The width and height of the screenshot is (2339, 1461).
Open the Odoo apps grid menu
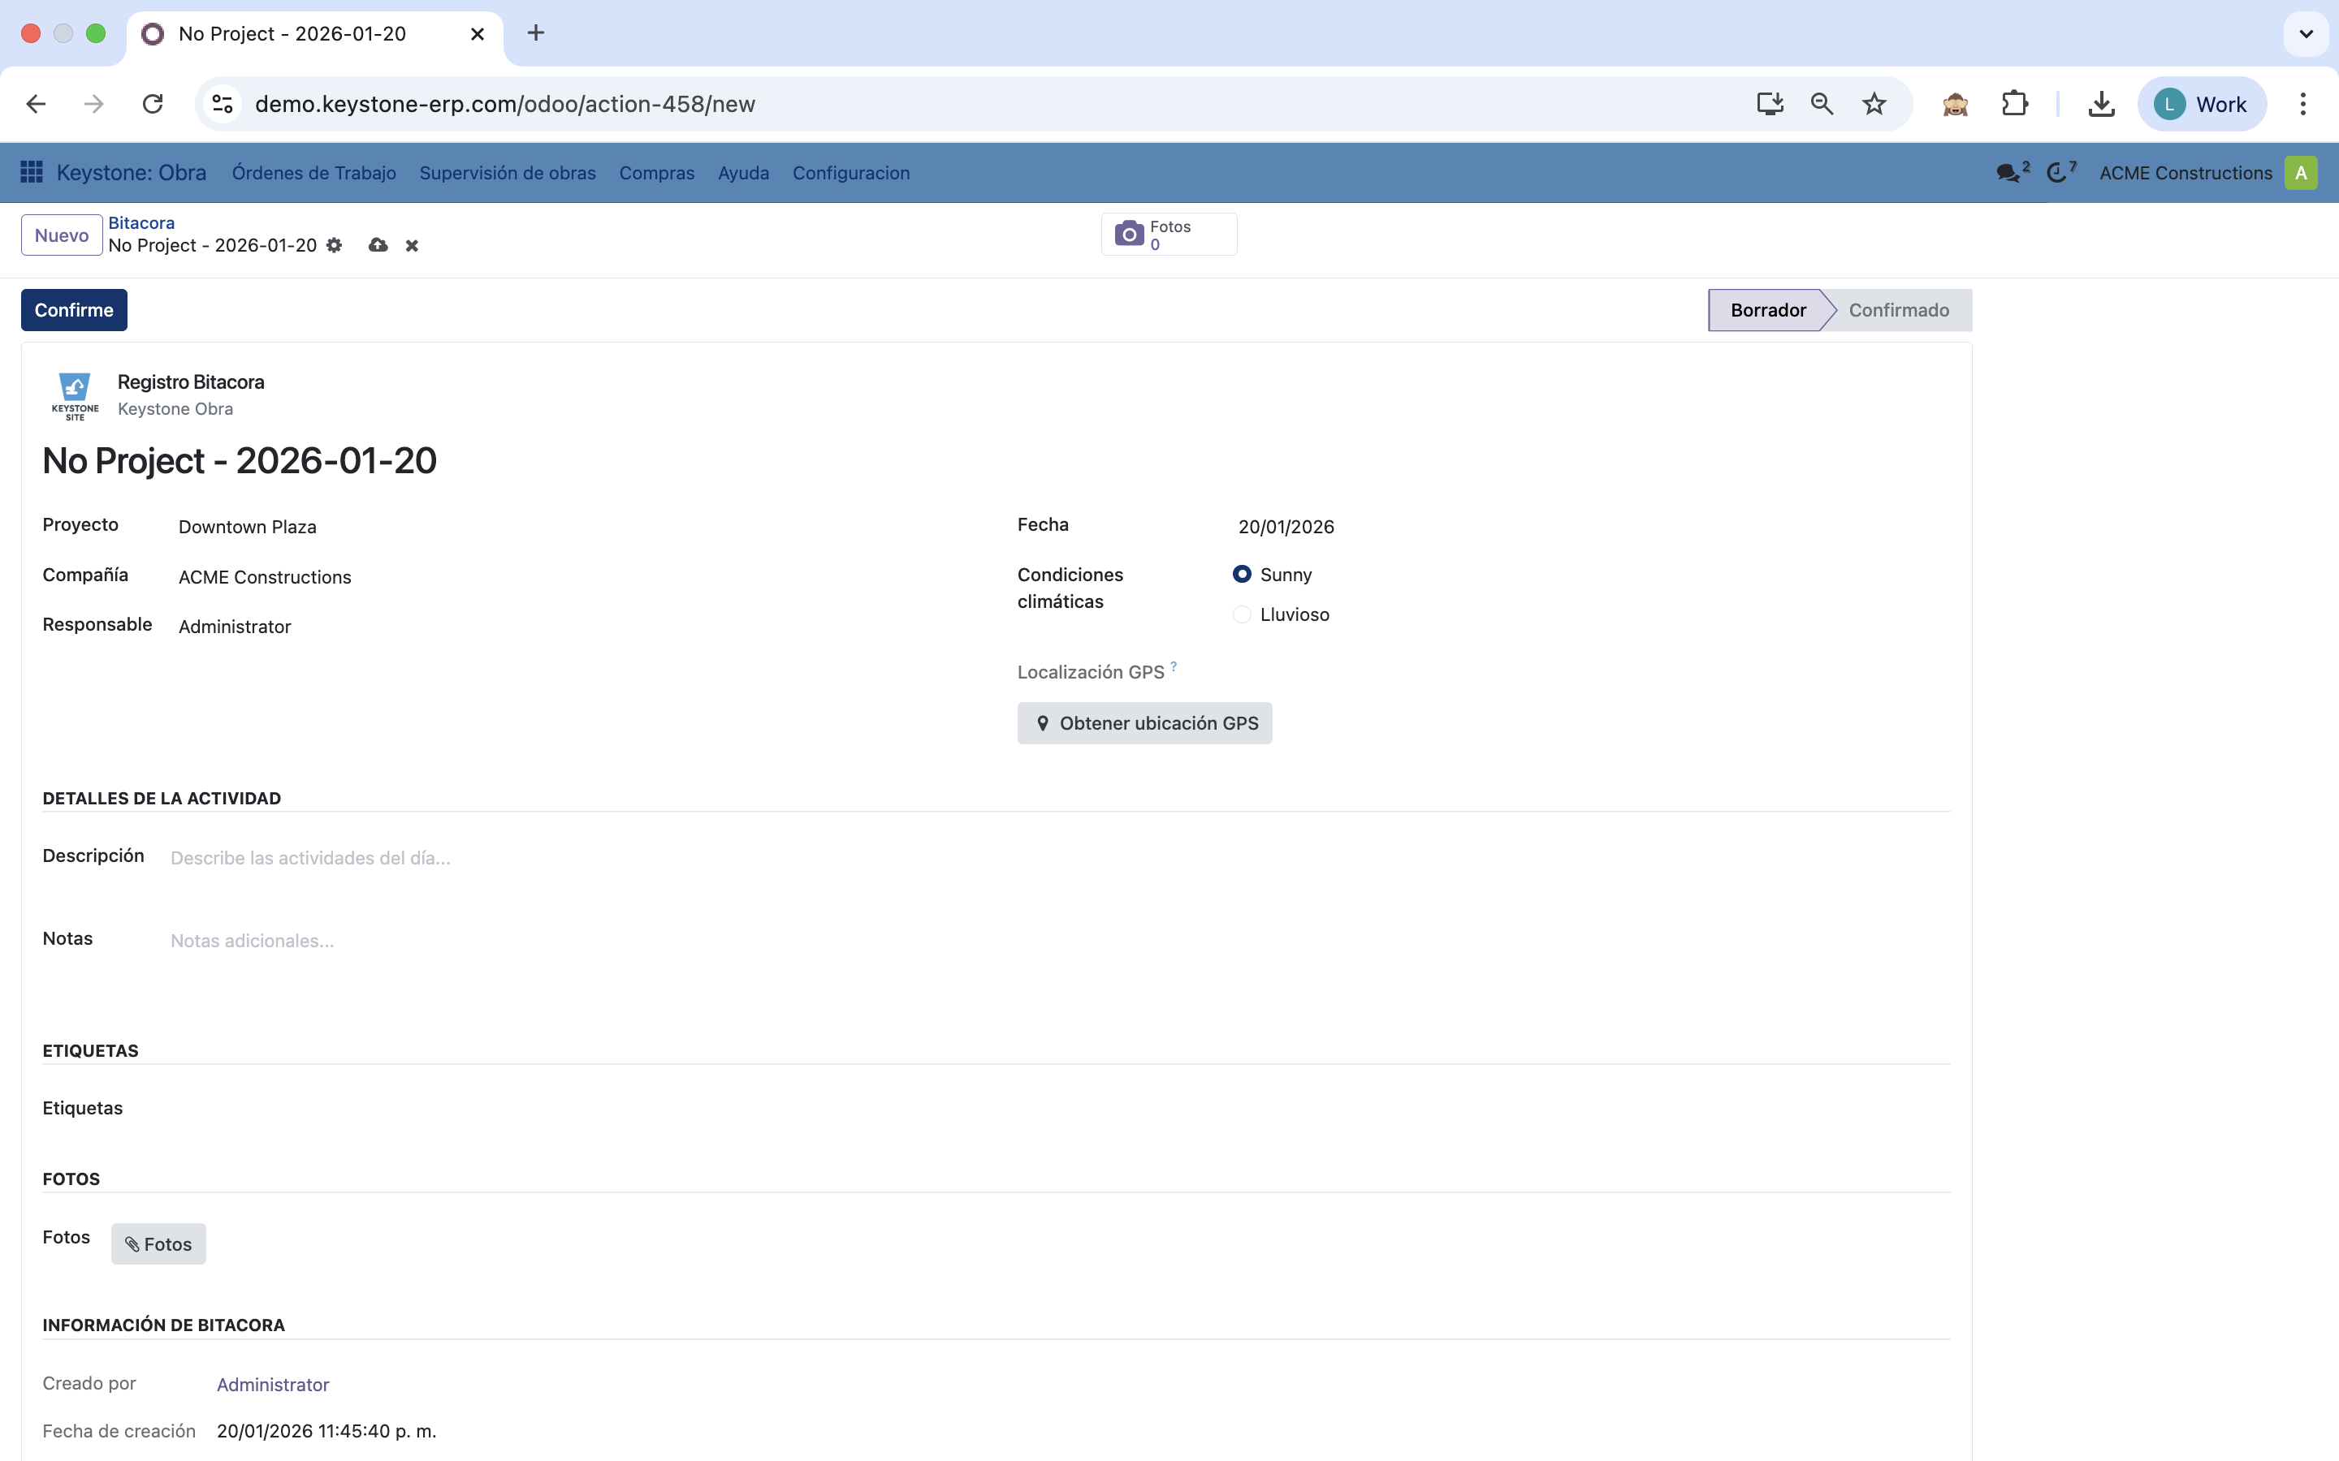tap(31, 172)
